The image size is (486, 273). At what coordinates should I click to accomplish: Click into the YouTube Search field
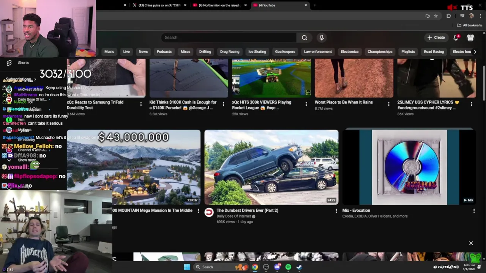[x=229, y=38]
